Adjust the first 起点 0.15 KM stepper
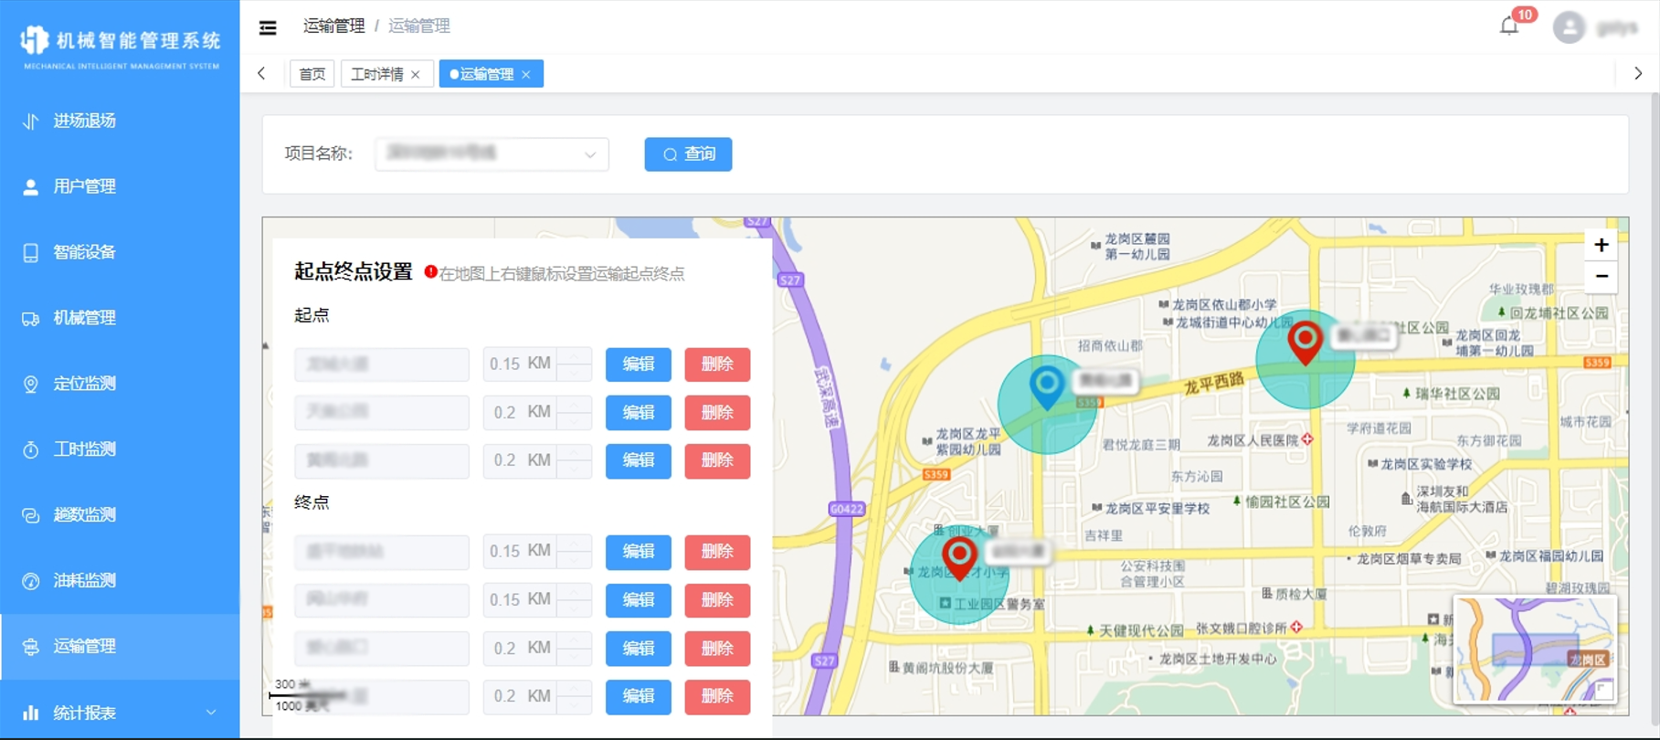Screen dimensions: 1660x740 pos(574,365)
